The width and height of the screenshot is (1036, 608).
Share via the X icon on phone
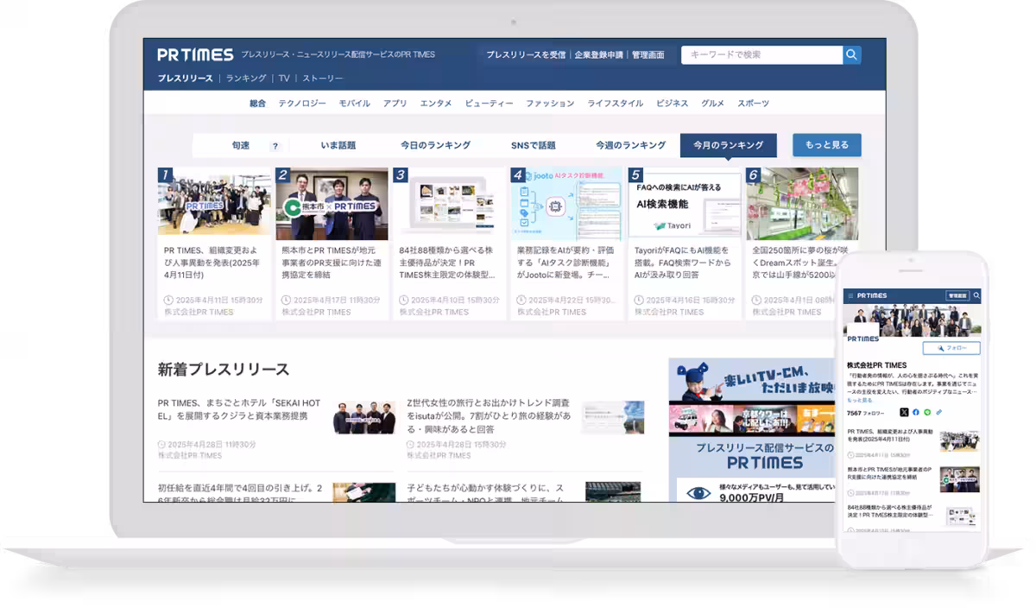coord(904,413)
